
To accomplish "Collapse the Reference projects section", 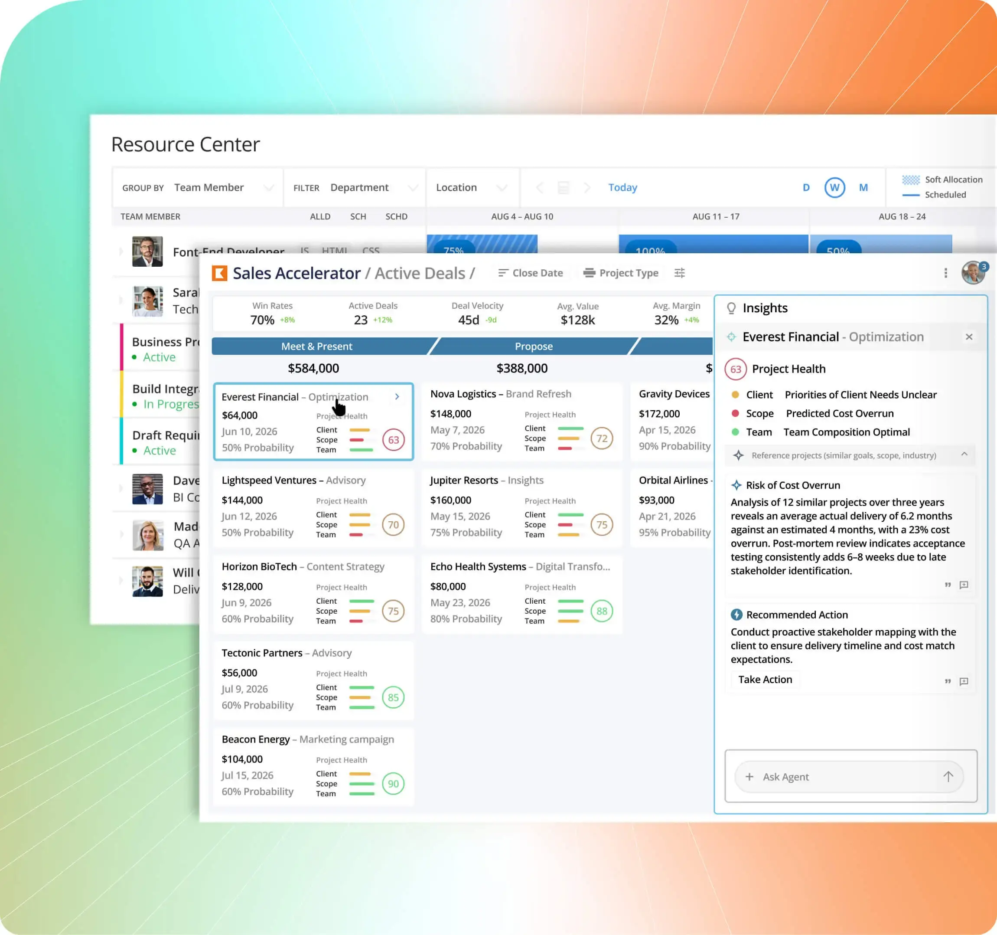I will coord(964,454).
